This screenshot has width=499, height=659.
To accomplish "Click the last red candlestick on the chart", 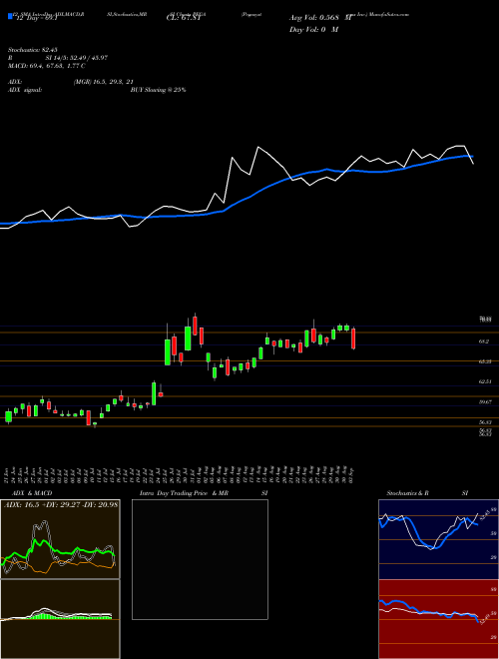I will click(353, 338).
